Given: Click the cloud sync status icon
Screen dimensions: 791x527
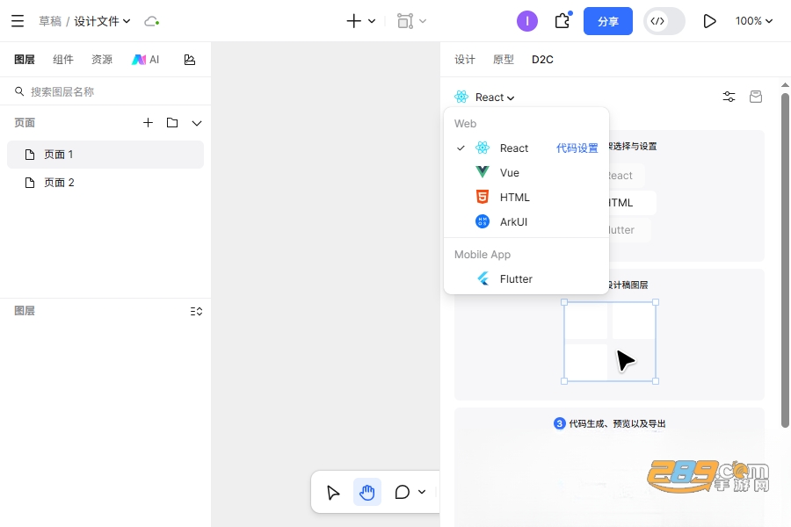Looking at the screenshot, I should [152, 21].
